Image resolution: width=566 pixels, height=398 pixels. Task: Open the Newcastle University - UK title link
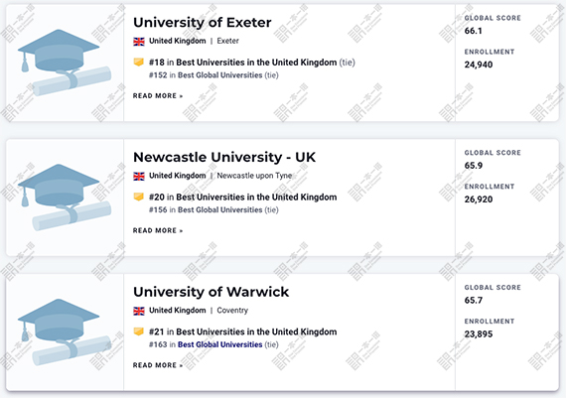tap(224, 158)
